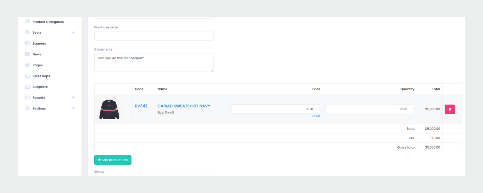Click the reset link under the price field
This screenshot has width=483, height=193.
click(x=316, y=116)
